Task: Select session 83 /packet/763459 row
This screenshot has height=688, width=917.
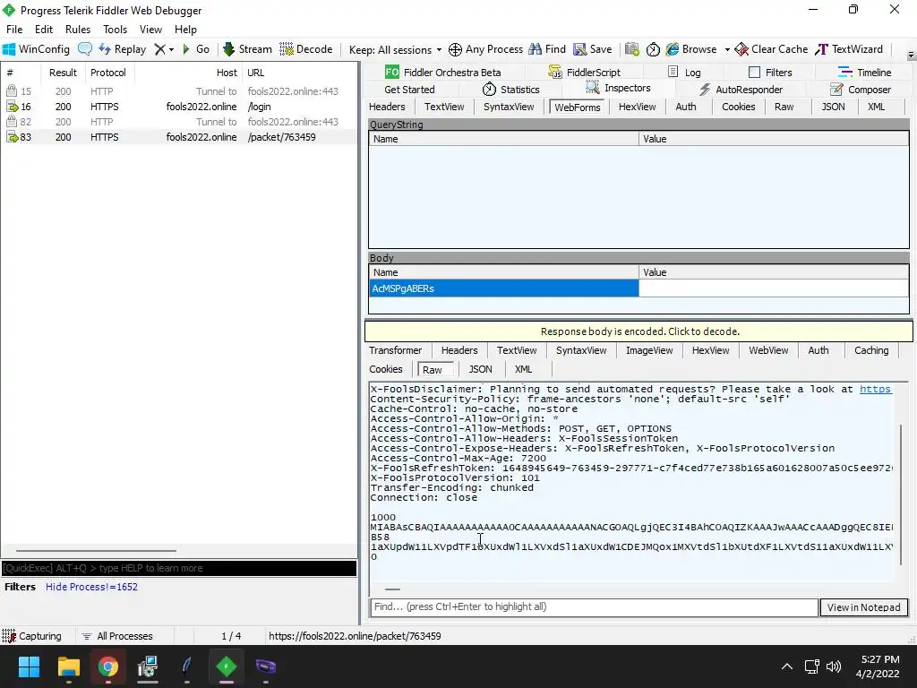Action: [x=178, y=137]
